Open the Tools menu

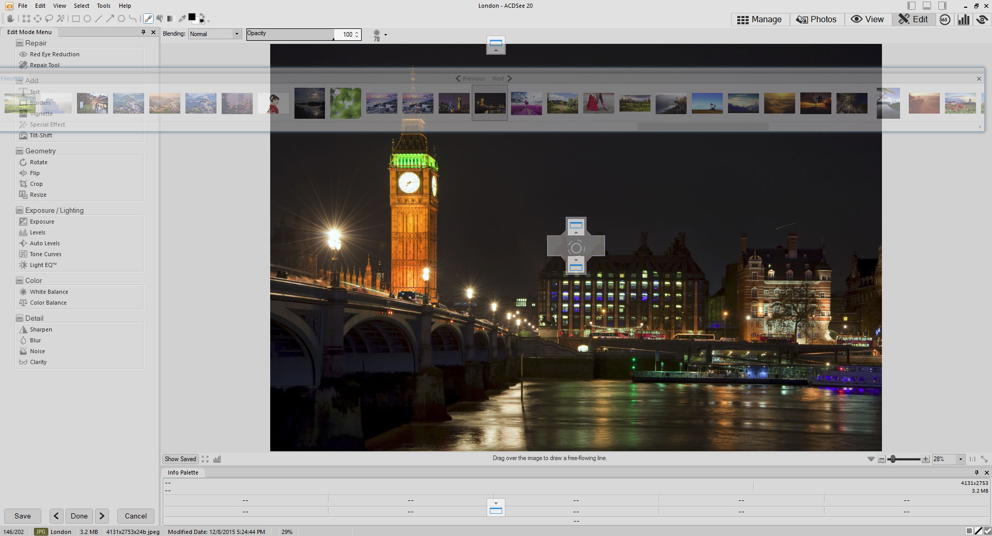[x=103, y=6]
